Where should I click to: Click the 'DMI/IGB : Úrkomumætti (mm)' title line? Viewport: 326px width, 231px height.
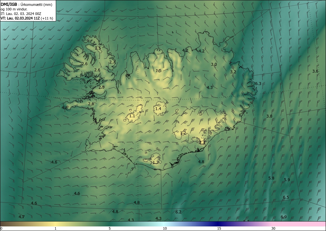click(26, 5)
